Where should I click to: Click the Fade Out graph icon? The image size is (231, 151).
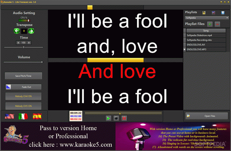tap(8, 87)
